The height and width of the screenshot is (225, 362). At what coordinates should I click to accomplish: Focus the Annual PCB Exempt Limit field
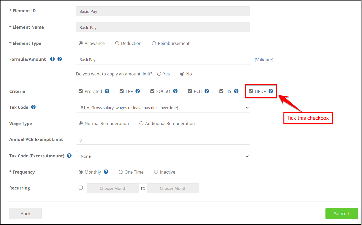tap(163, 140)
